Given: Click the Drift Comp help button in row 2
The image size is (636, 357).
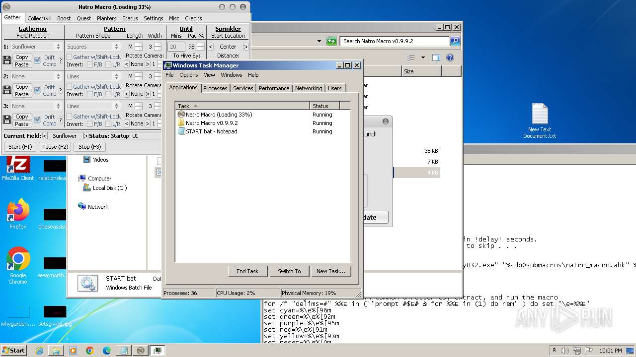Looking at the screenshot, I should click(61, 90).
